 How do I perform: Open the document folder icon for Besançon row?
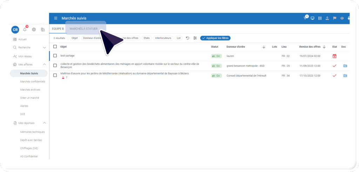(345, 66)
